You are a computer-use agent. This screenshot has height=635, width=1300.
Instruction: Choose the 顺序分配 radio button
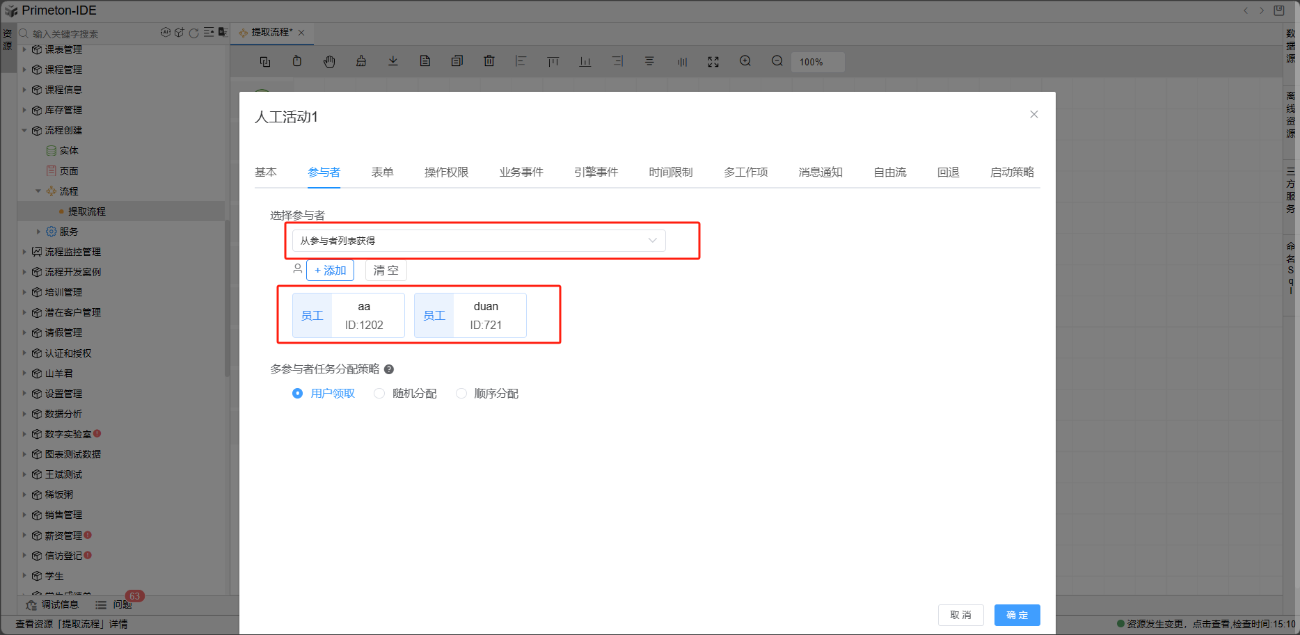point(461,394)
